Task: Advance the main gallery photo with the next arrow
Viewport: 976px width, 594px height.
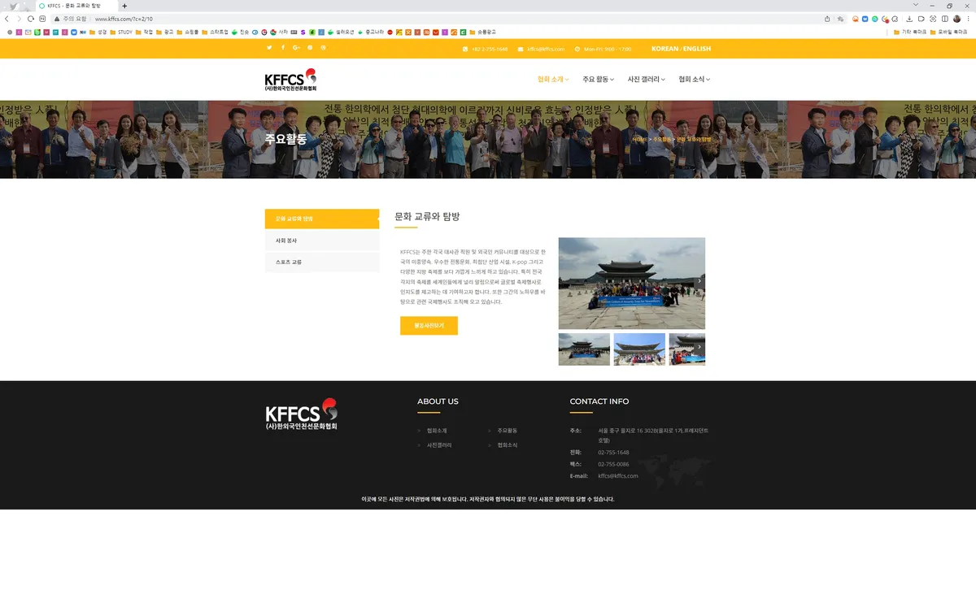Action: tap(700, 282)
